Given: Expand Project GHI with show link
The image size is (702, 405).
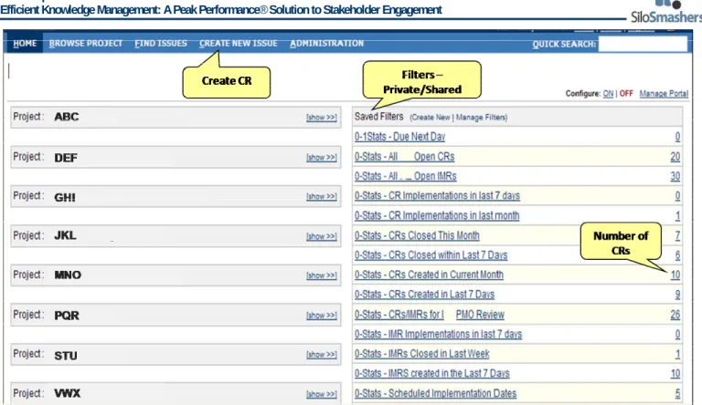Looking at the screenshot, I should 322,196.
